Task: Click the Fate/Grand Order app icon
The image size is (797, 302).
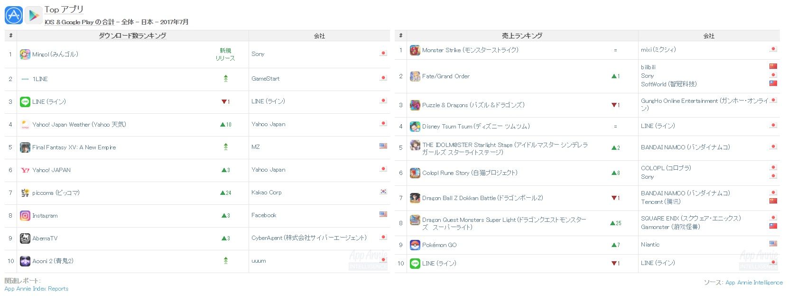Action: pos(415,76)
